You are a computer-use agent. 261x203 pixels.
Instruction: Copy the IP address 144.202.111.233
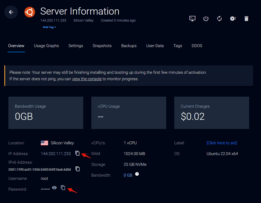78,153
